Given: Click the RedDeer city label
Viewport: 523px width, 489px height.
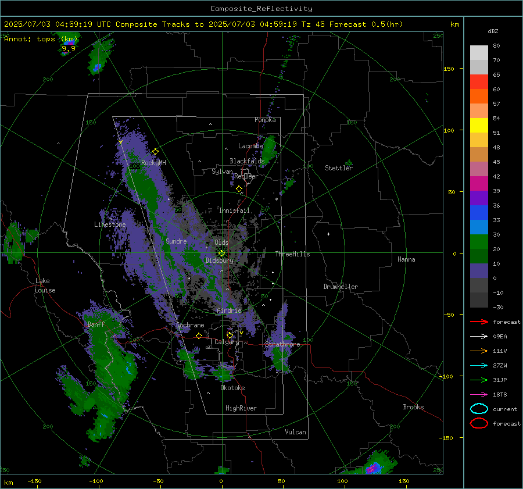Looking at the screenshot, I should click(246, 176).
